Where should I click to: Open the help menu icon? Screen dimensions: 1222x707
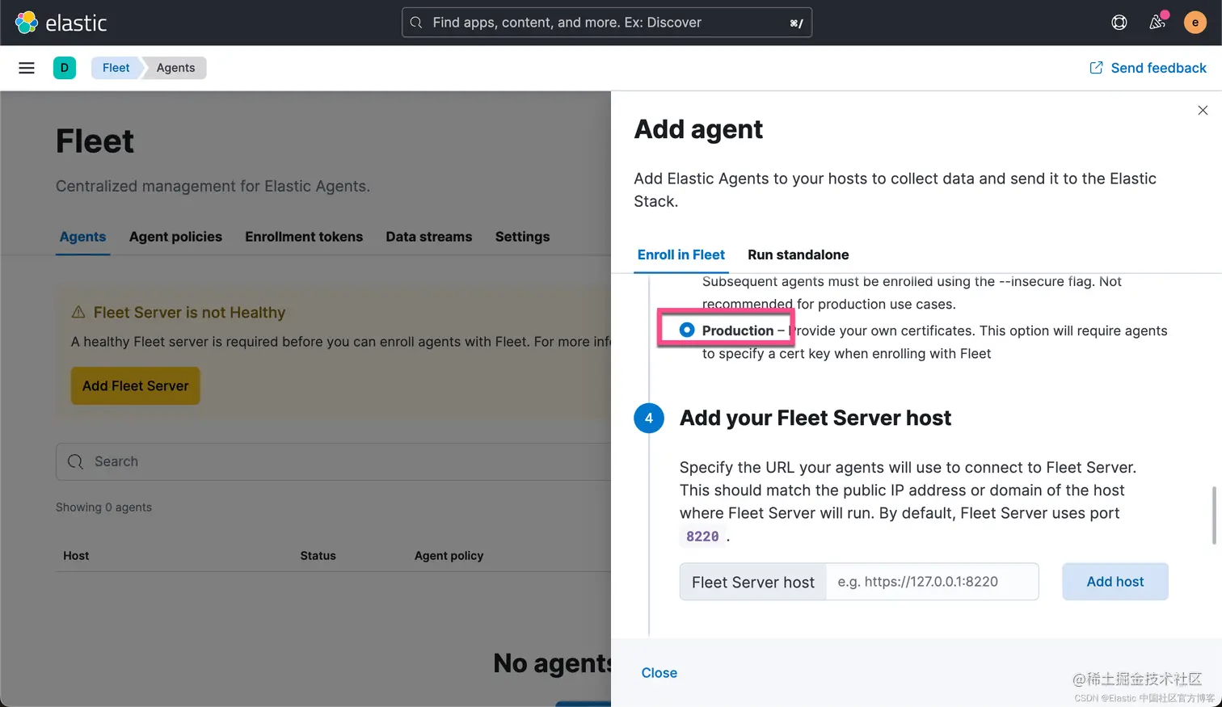coord(1119,23)
